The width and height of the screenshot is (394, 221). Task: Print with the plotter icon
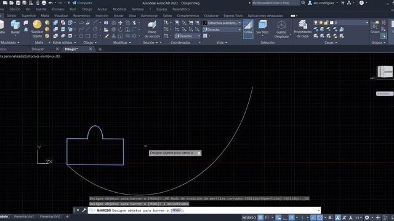(x=44, y=2)
